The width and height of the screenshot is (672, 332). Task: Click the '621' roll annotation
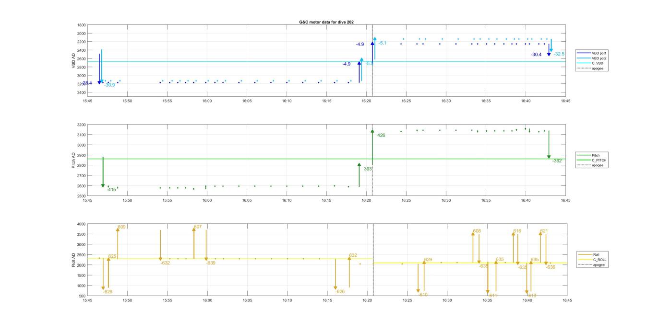(x=544, y=231)
